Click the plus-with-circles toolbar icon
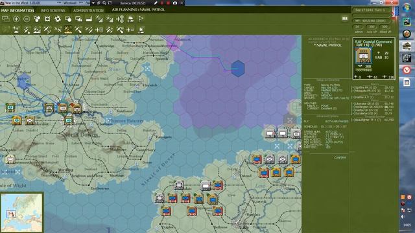This screenshot has width=415, height=233. coord(120,19)
